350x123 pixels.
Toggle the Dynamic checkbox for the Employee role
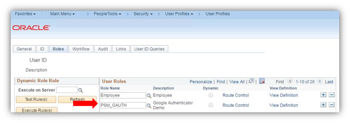pyautogui.click(x=211, y=95)
